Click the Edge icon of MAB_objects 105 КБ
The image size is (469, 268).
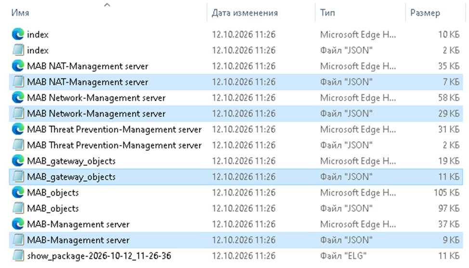(x=18, y=192)
